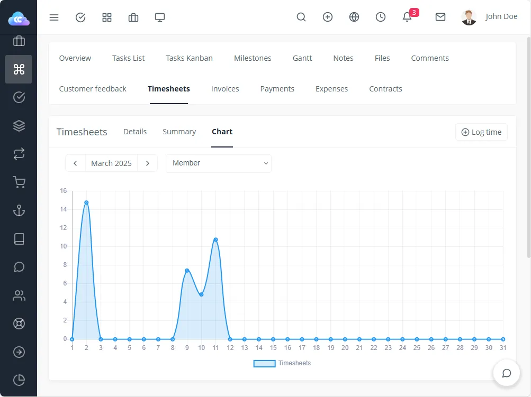Toggle the Timesheets dataset legend
The image size is (531, 397).
282,364
